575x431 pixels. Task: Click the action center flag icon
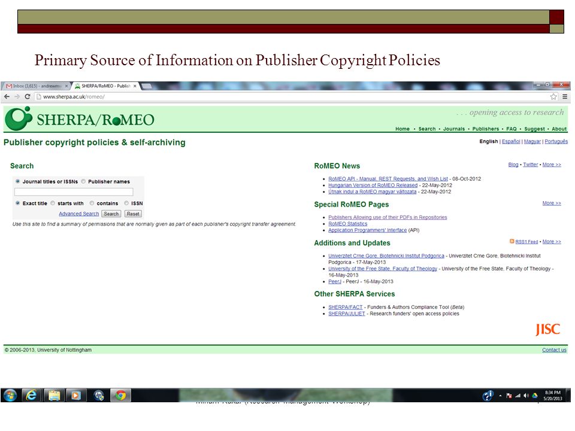click(x=509, y=396)
